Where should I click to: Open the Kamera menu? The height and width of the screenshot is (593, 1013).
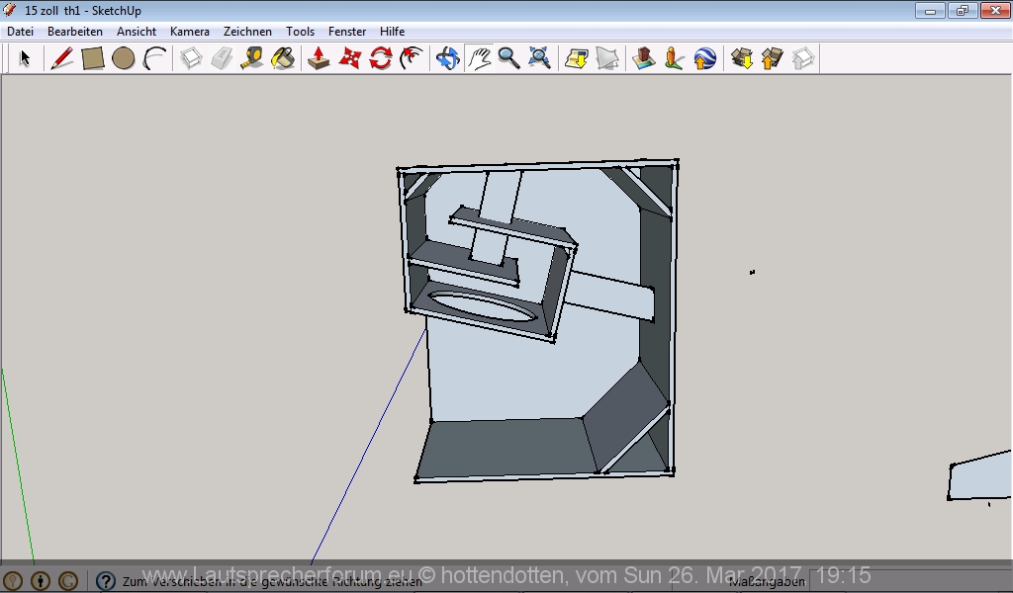click(189, 32)
